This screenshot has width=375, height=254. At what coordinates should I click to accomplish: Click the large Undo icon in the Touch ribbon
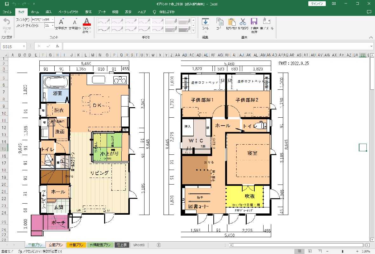point(6,22)
